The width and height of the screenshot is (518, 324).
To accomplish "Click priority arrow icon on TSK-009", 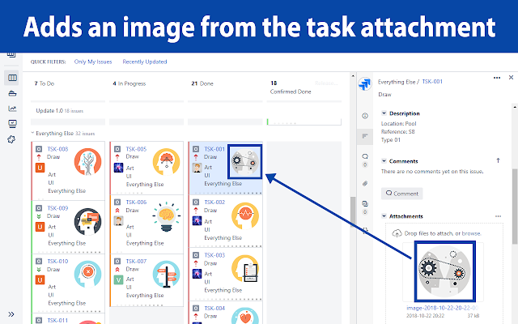I will pos(39,216).
